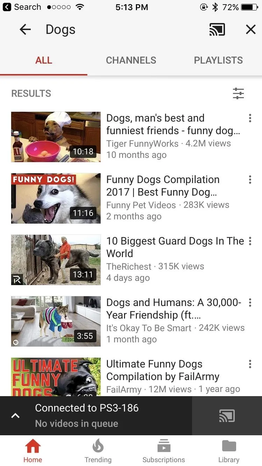Tap the Home navigation icon
This screenshot has height=466, width=262.
click(x=33, y=446)
